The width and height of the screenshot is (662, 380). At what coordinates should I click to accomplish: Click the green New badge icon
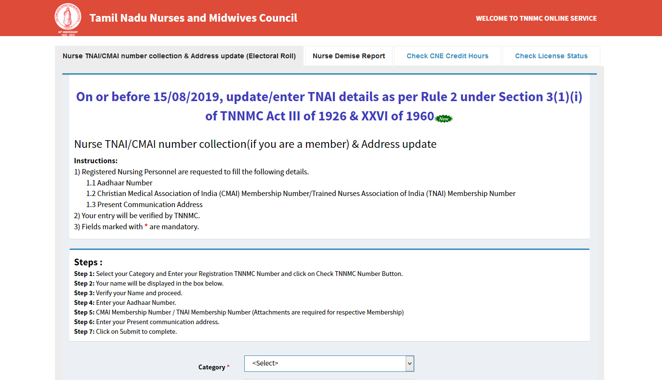[444, 118]
